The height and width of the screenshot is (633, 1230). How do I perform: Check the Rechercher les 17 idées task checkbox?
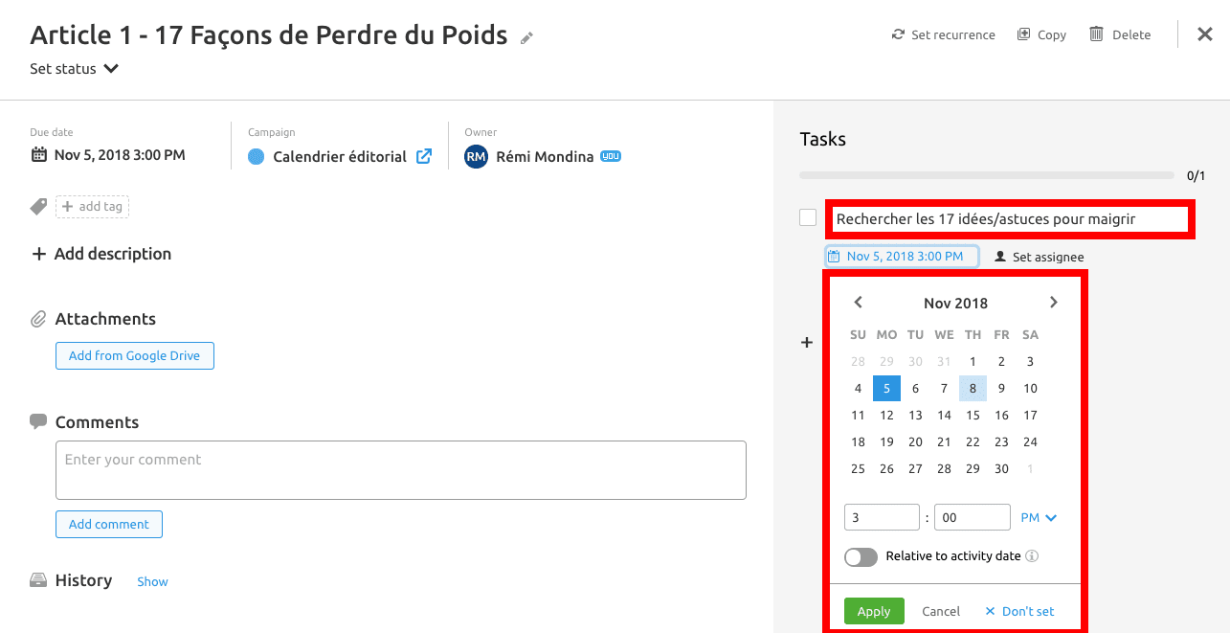pos(808,217)
